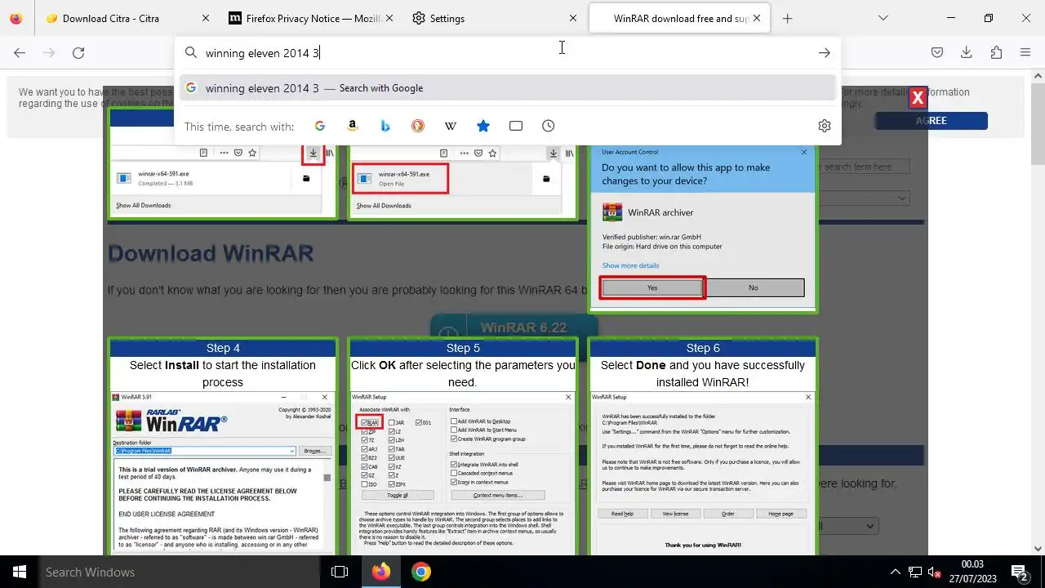
Task: Expand the list all tabs chevron
Action: [x=883, y=18]
